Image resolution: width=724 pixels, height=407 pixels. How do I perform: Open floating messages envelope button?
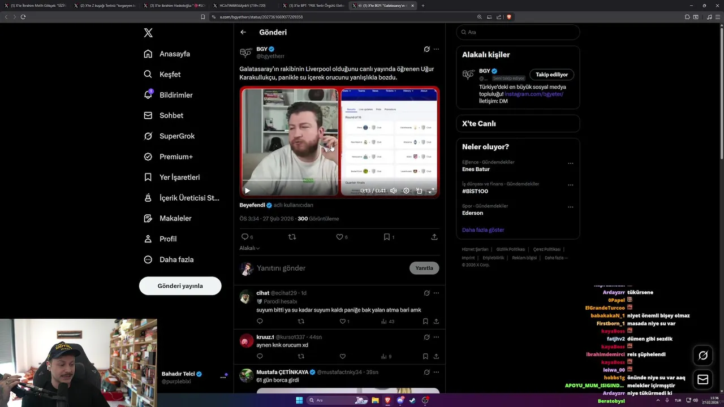703,379
